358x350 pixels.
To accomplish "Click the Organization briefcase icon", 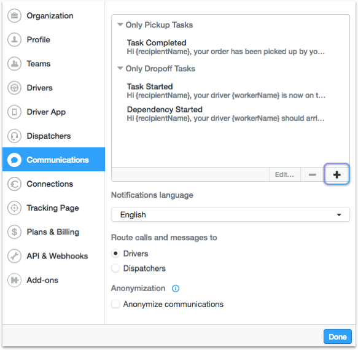I will pos(14,15).
